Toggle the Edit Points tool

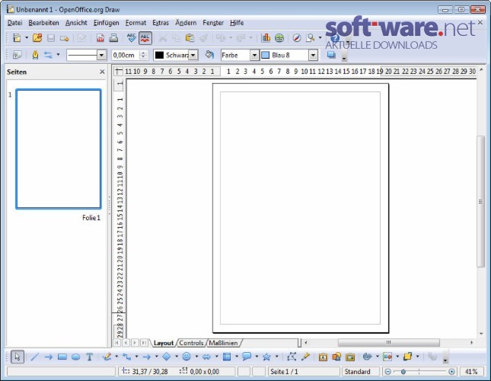tap(292, 357)
